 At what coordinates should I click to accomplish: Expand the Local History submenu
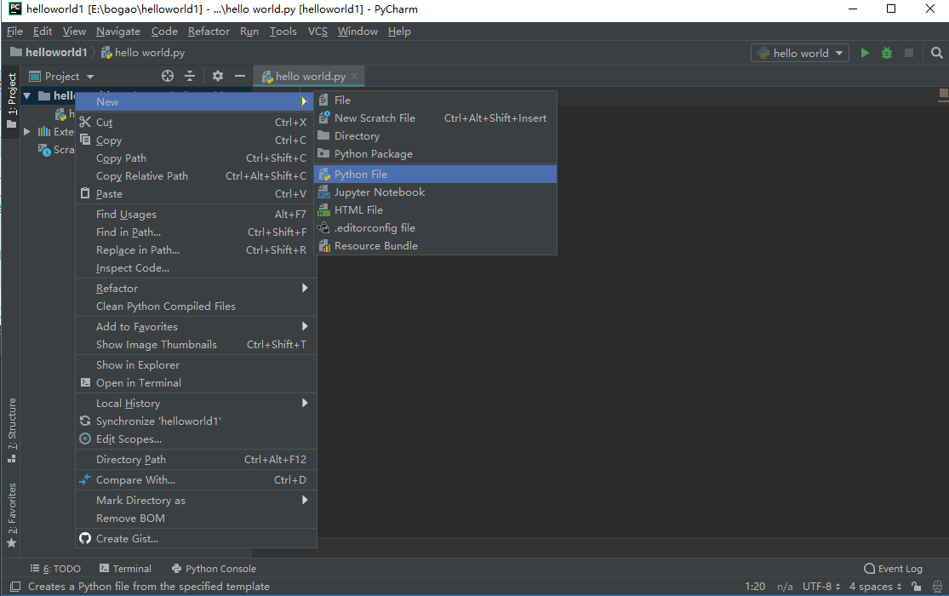coord(196,404)
